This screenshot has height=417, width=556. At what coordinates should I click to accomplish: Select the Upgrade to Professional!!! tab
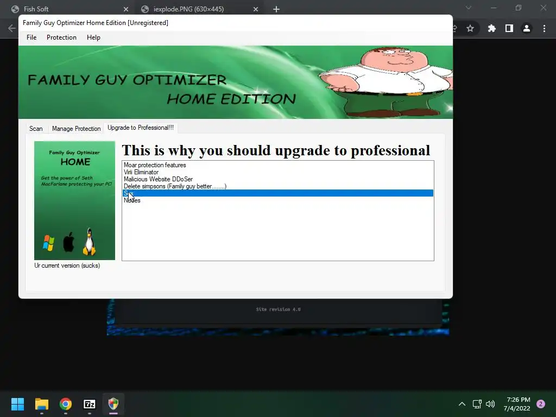tap(141, 128)
